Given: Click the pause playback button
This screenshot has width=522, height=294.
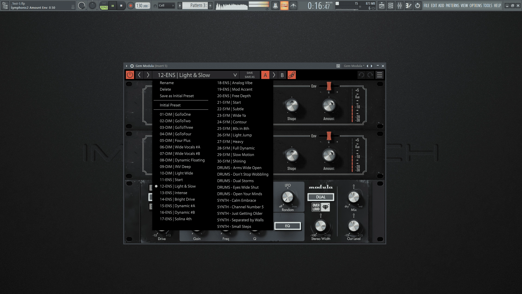Looking at the screenshot, I should 113,5.
